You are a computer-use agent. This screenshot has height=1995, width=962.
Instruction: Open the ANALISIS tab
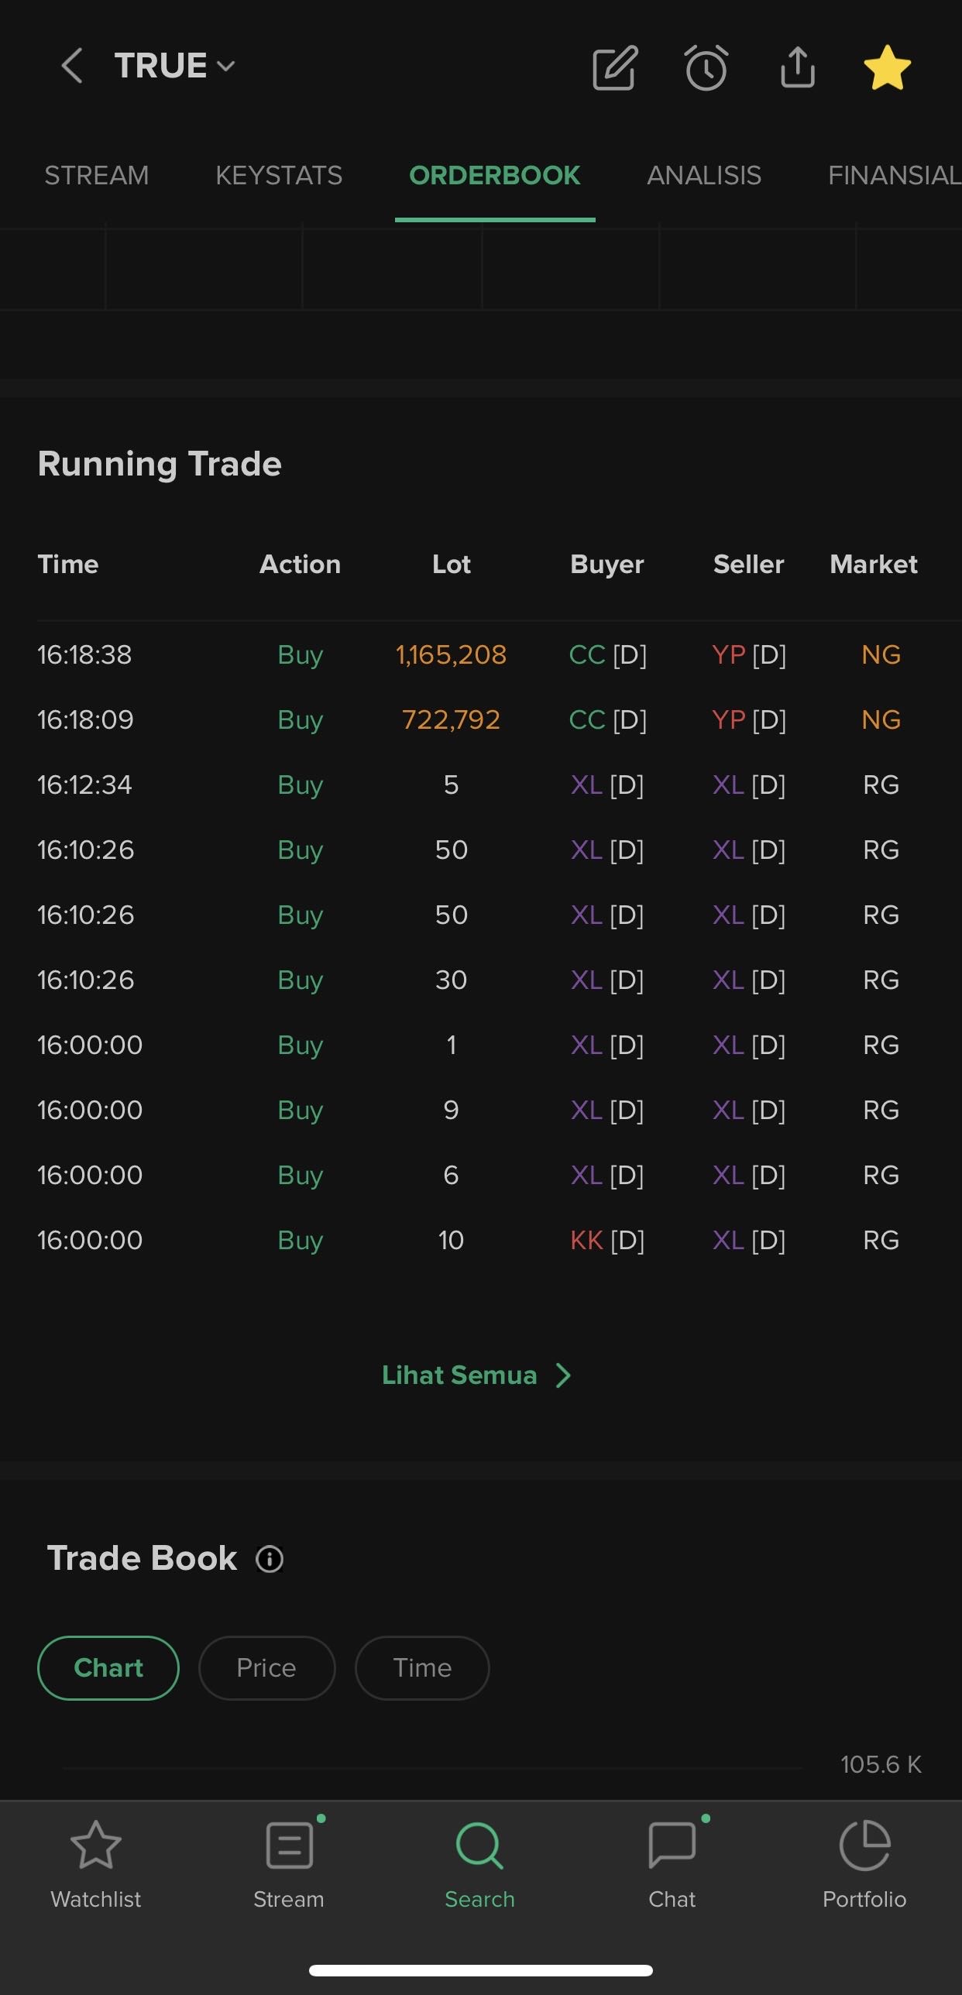tap(704, 176)
